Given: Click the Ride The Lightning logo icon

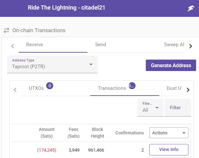Looking at the screenshot, I should 191,9.
